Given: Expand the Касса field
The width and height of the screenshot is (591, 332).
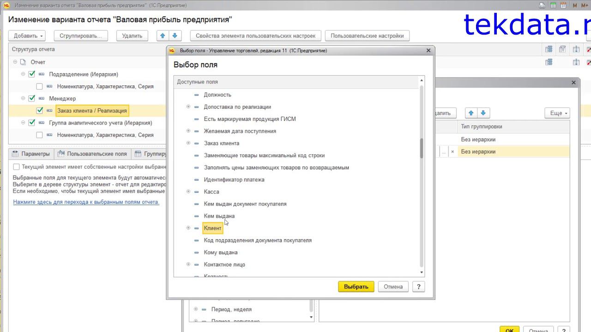Looking at the screenshot, I should (x=188, y=192).
